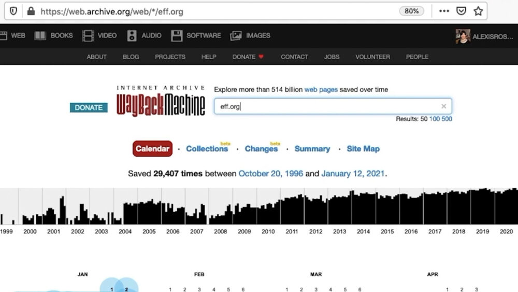This screenshot has width=518, height=292.
Task: Click the teal DONATE button
Action: (x=89, y=107)
